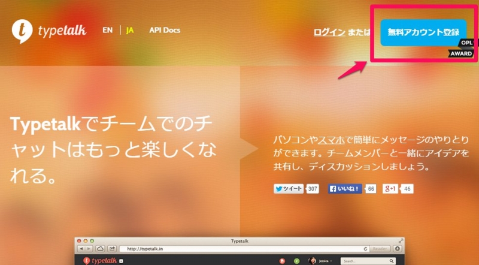
Task: Share via the Twitter ツイート button
Action: [289, 188]
